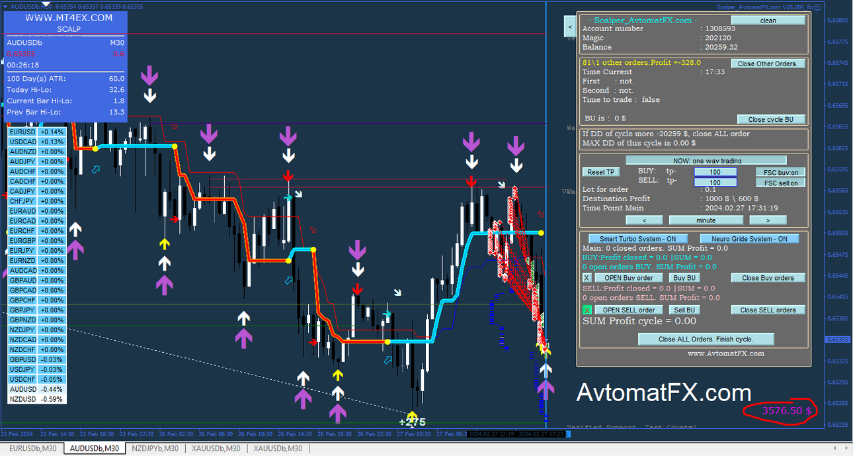This screenshot has width=853, height=456.
Task: Switch to EURUSDb,M30 chart tab
Action: (x=32, y=449)
